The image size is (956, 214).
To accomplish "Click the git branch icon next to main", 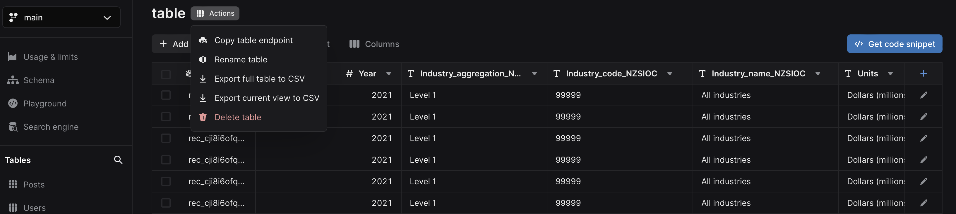I will coord(13,17).
